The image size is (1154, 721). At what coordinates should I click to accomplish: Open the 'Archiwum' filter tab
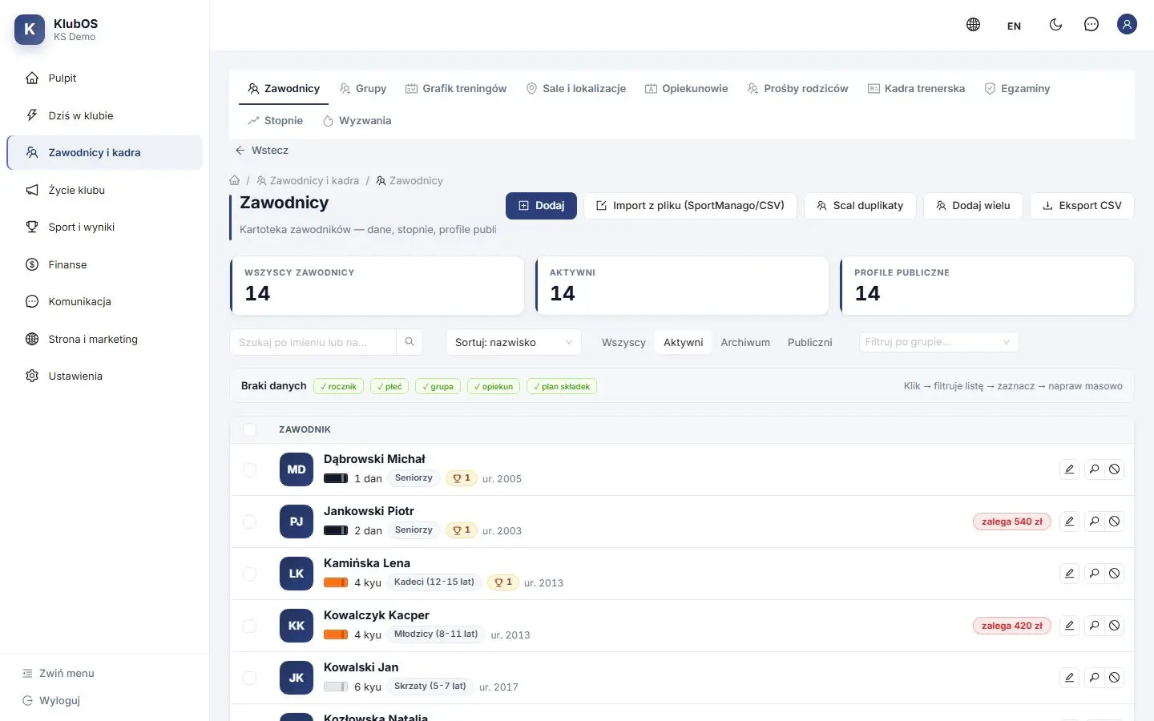point(745,342)
